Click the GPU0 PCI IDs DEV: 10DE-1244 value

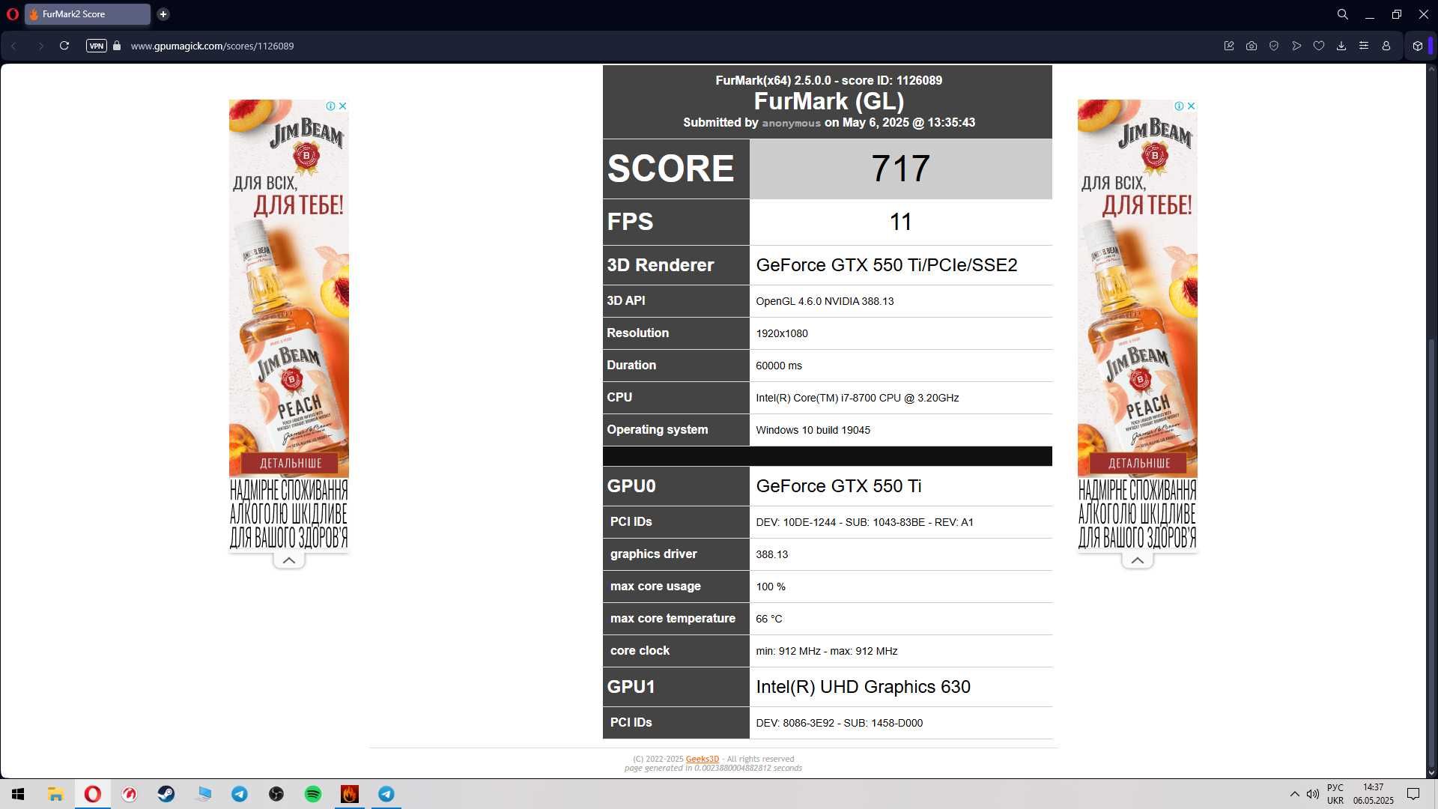(x=865, y=522)
